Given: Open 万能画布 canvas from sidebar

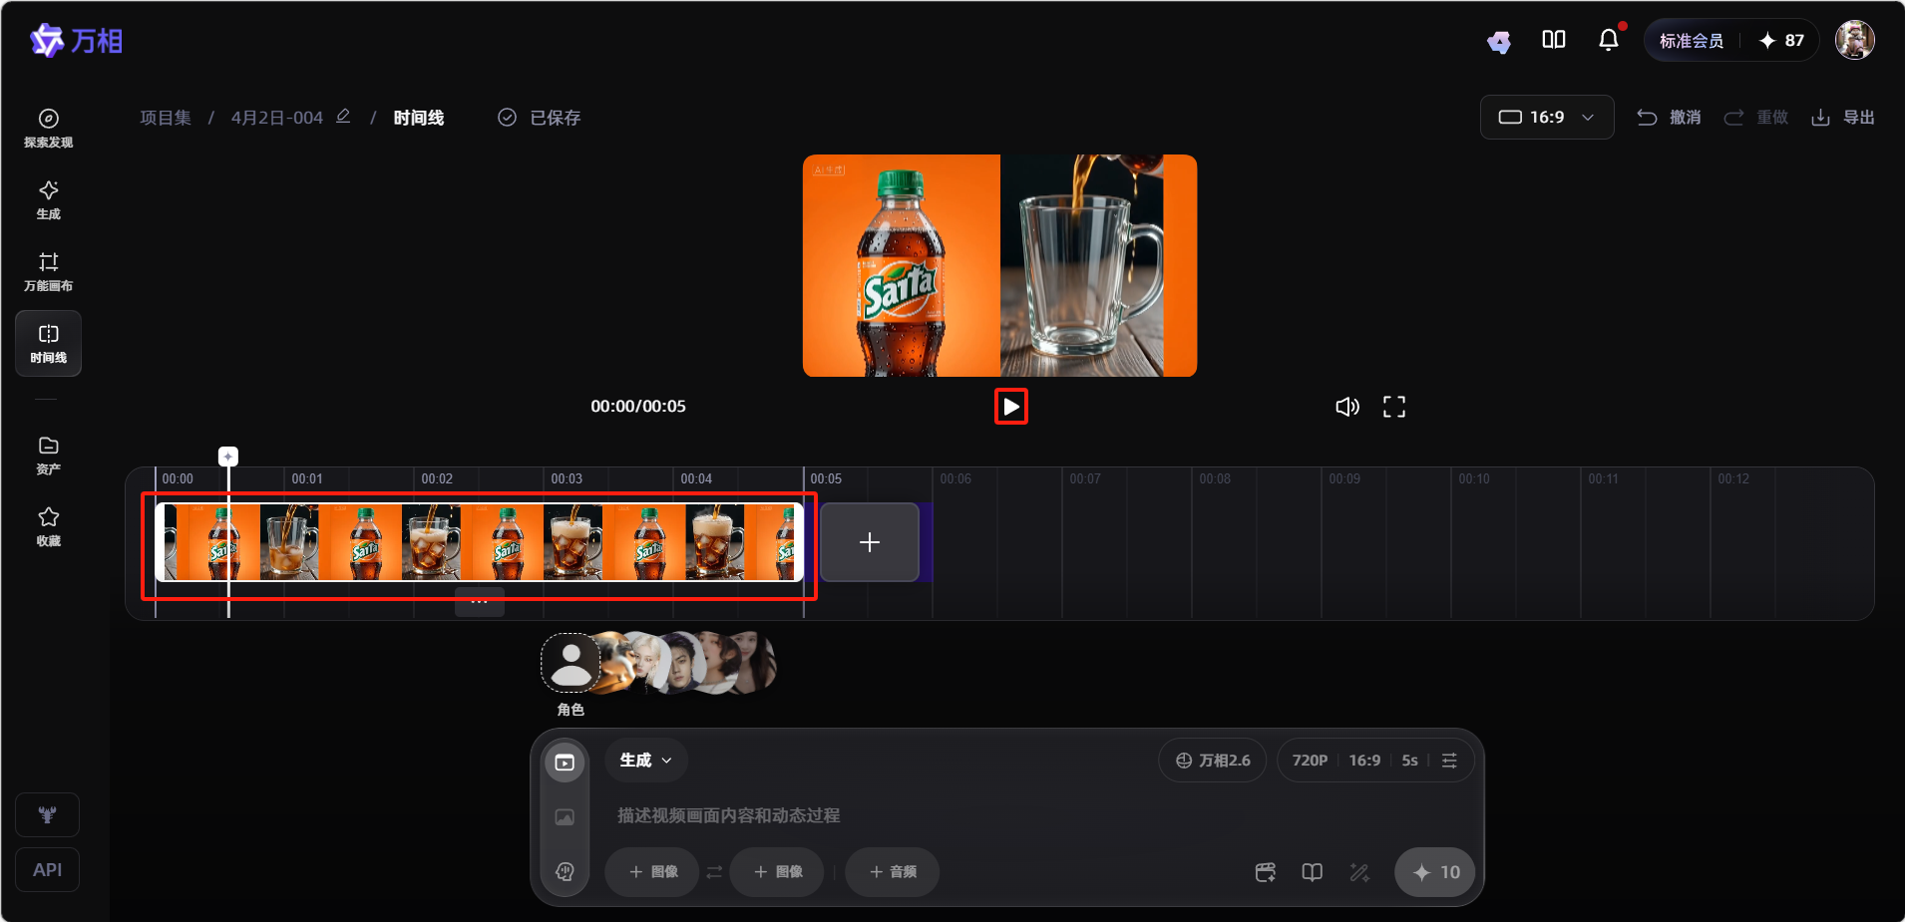Looking at the screenshot, I should coord(48,271).
